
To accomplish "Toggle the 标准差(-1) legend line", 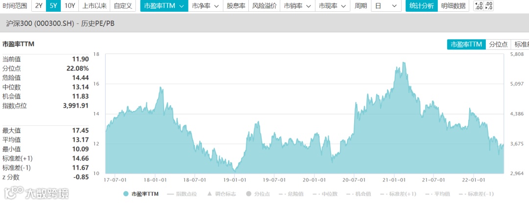I will point(477,194).
